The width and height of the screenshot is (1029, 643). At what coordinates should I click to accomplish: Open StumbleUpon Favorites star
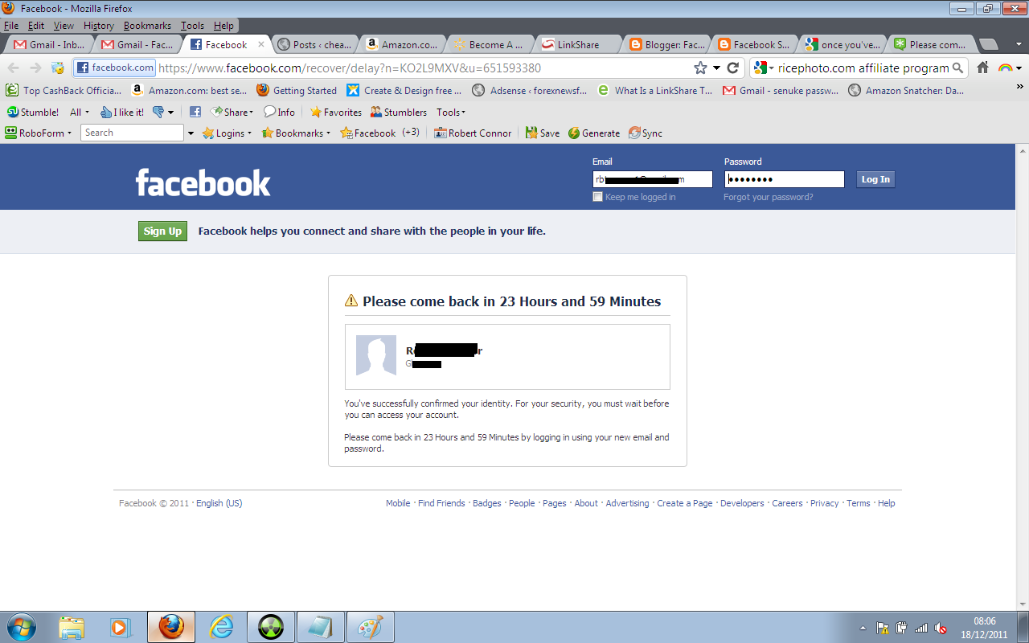pyautogui.click(x=336, y=113)
